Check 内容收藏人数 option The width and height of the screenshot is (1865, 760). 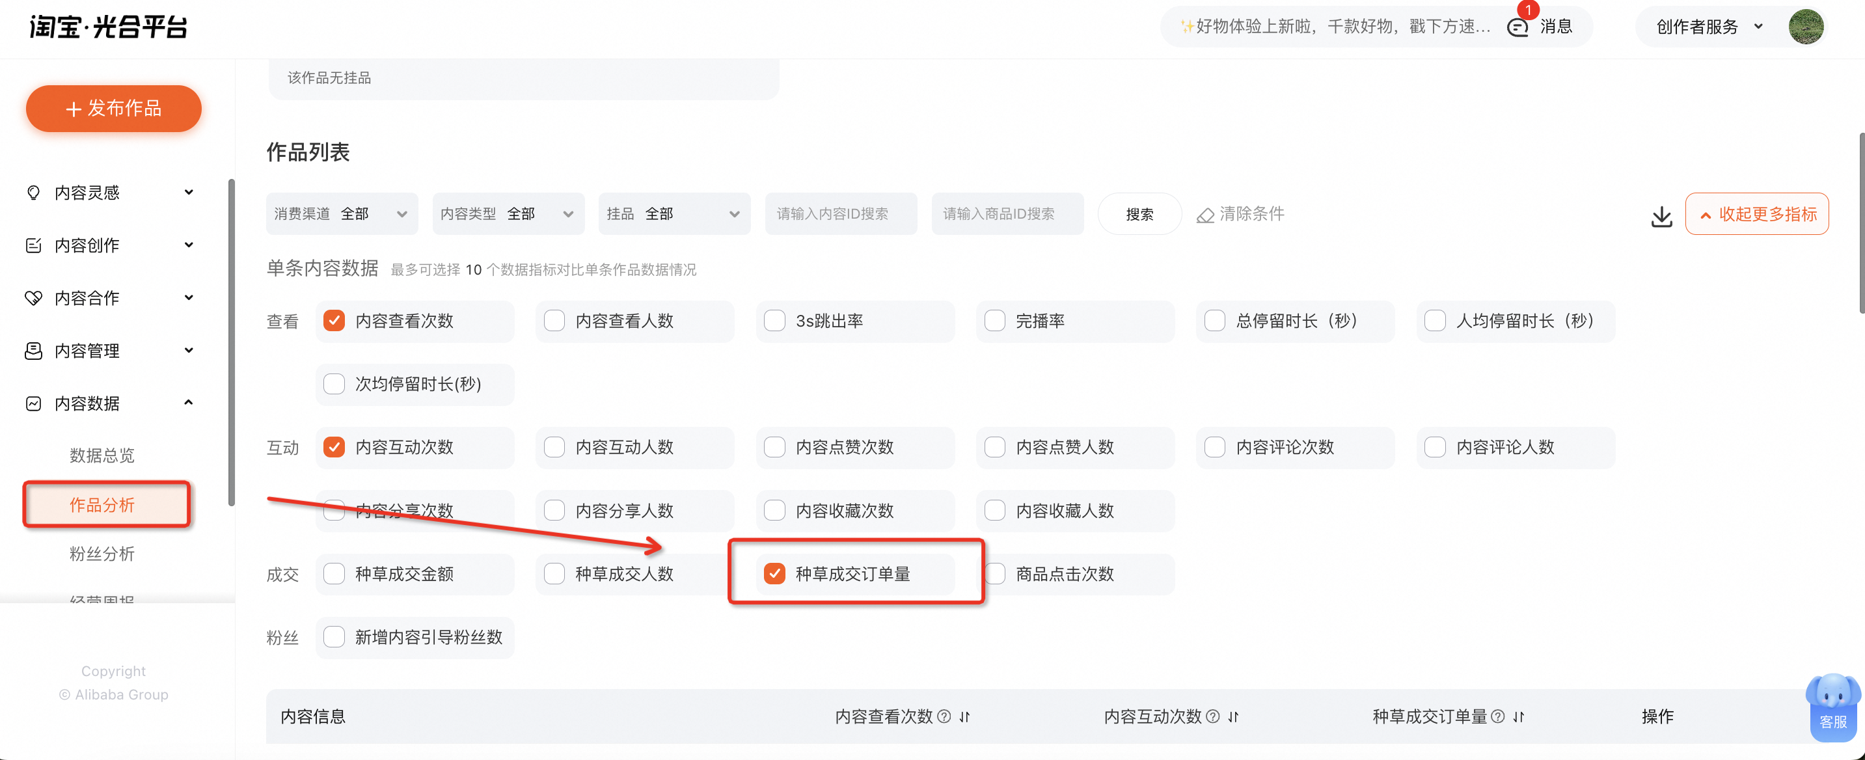coord(995,510)
